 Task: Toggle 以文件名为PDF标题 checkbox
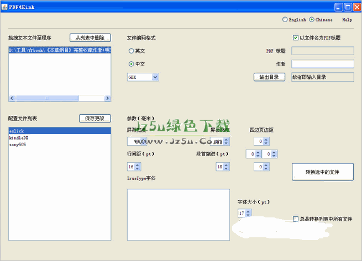click(x=296, y=38)
